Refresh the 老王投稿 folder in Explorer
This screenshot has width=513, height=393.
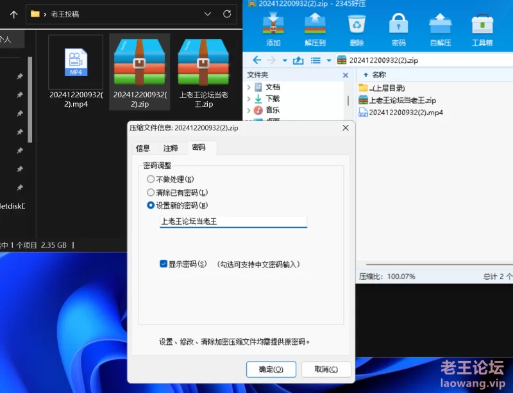pyautogui.click(x=227, y=13)
